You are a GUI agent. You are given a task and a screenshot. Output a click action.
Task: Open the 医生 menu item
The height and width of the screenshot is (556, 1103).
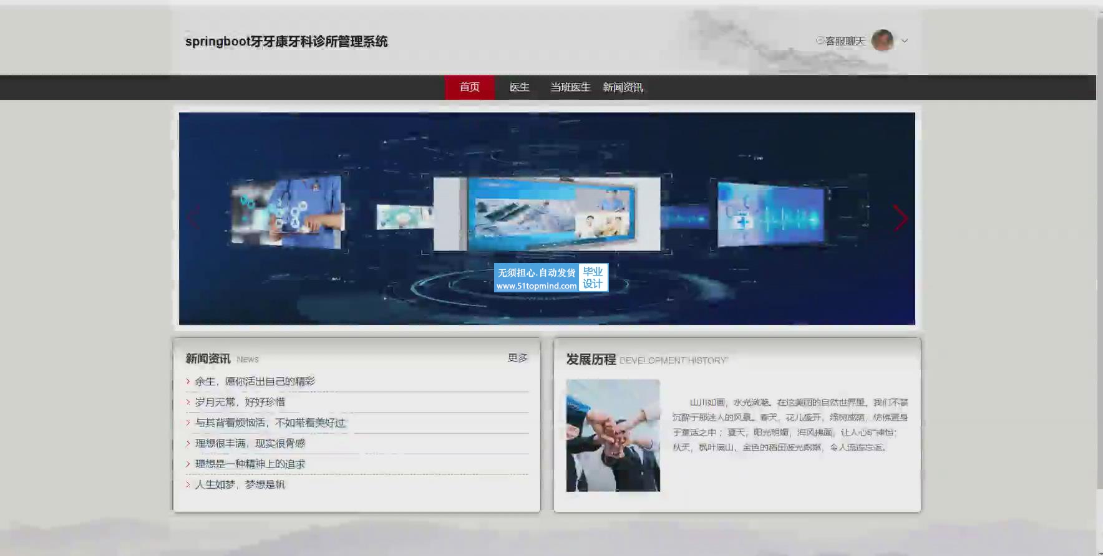[x=519, y=87]
